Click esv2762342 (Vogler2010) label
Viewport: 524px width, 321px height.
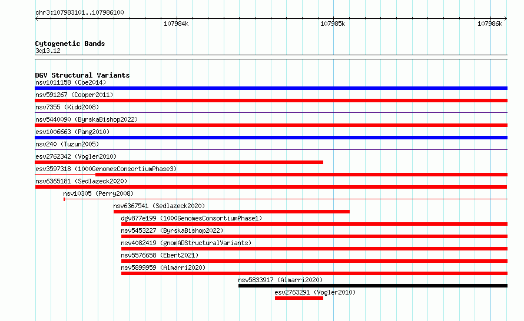[76, 156]
